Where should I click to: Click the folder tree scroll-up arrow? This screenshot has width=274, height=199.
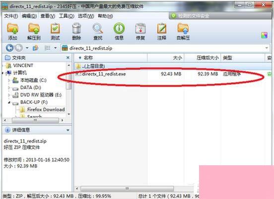coord(69,66)
